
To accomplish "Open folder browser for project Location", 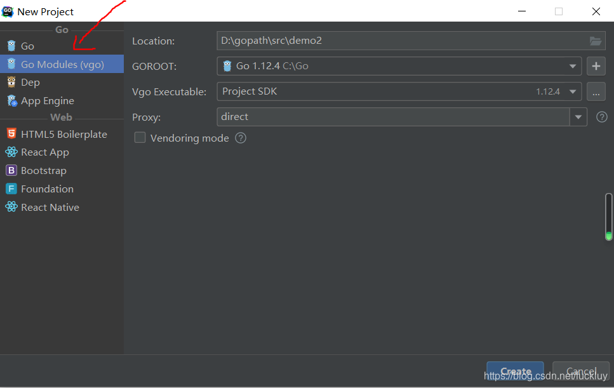I will pyautogui.click(x=595, y=40).
